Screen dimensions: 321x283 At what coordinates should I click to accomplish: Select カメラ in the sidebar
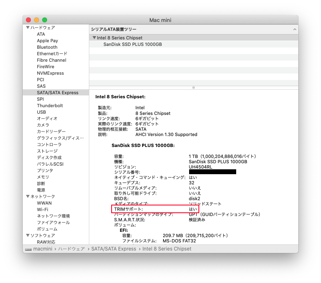coord(43,125)
